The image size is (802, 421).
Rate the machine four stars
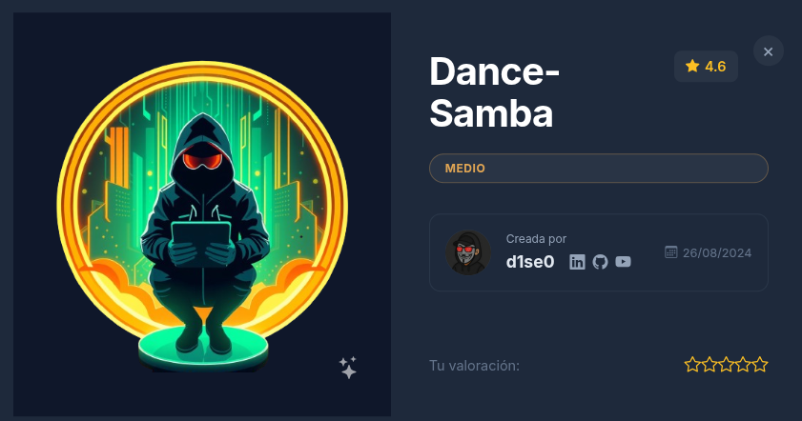coord(743,364)
